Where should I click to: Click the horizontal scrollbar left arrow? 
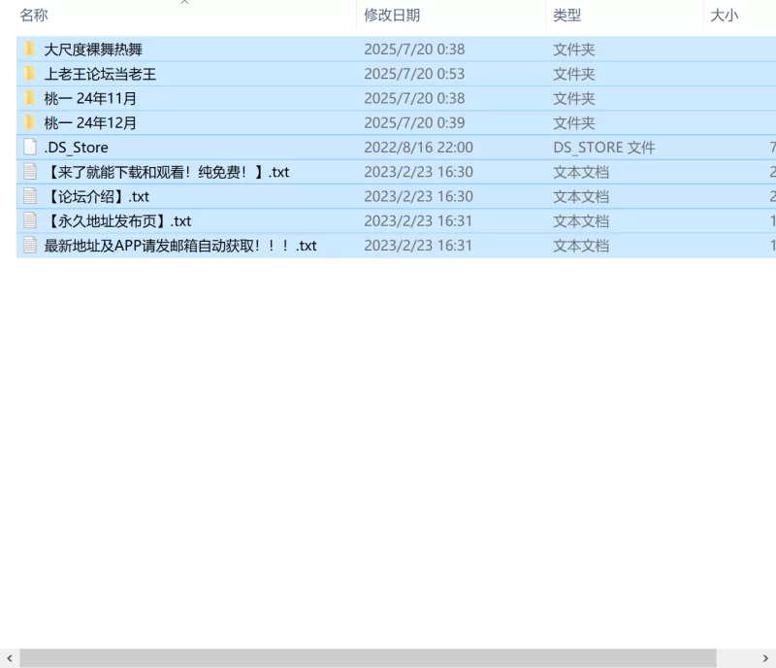pyautogui.click(x=10, y=658)
